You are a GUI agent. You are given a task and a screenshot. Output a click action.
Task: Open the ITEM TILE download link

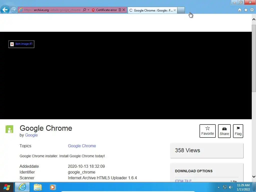click(183, 181)
